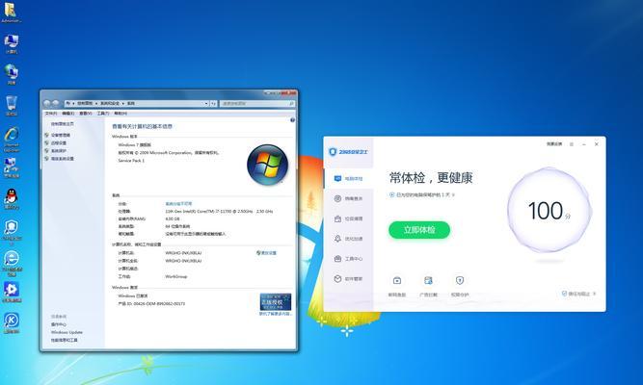Click the WorkGroup value text

(x=176, y=276)
